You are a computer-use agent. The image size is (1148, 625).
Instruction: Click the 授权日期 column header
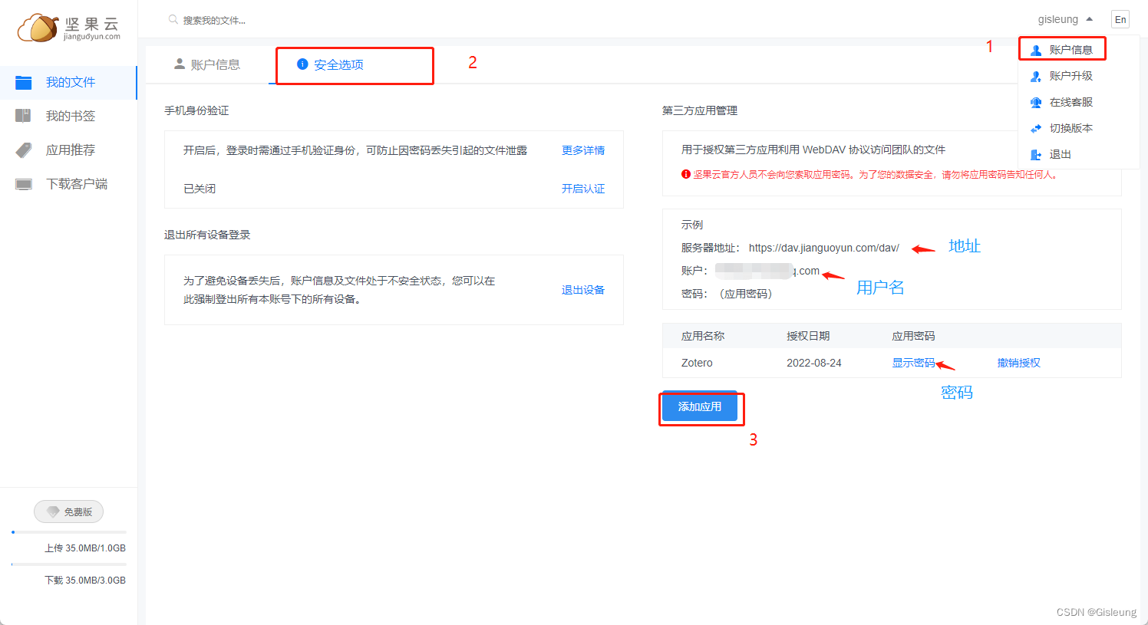tap(808, 336)
